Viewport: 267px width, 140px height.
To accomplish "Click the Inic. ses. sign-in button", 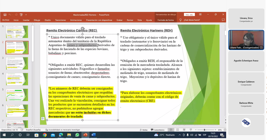I will [x=189, y=15].
